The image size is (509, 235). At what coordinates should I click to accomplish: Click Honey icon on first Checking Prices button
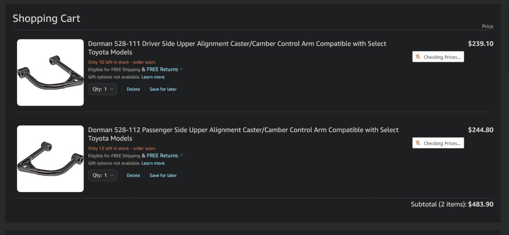[418, 57]
